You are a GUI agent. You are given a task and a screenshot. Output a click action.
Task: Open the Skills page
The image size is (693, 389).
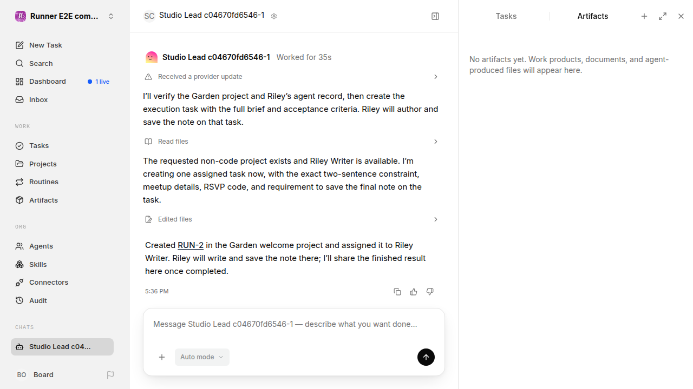[x=62, y=265]
